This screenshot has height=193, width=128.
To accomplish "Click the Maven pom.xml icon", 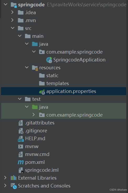I will click(21, 162).
